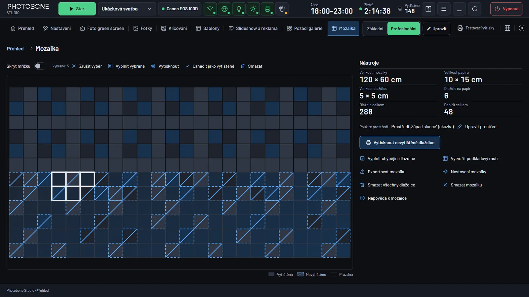This screenshot has height=297, width=529.
Task: Open the Ukázková svatba event dropdown
Action: point(127,9)
